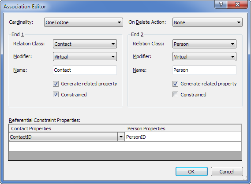Expand the On Delete Action dropdown
This screenshot has height=184, width=251.
[207, 22]
